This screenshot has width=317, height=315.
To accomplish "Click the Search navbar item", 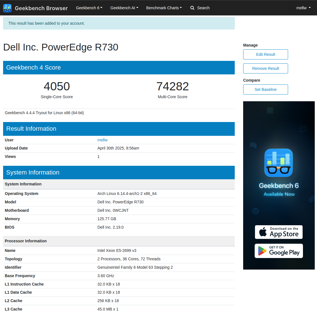I will pyautogui.click(x=200, y=8).
